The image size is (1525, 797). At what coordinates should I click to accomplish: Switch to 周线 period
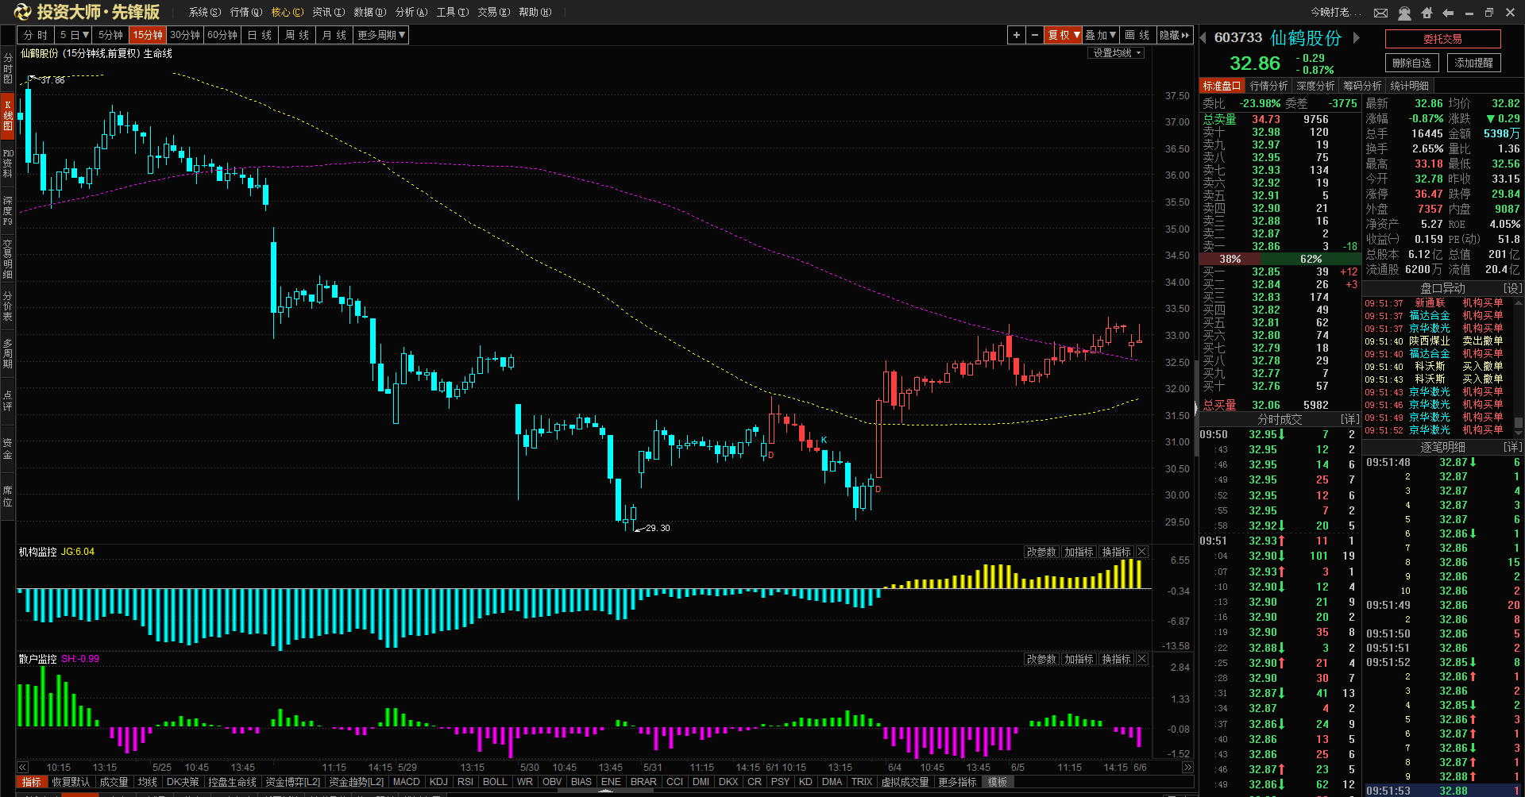coord(298,35)
